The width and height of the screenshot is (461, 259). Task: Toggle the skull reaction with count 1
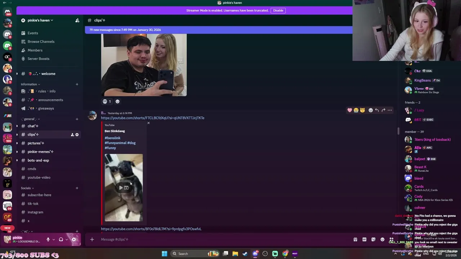(x=107, y=101)
